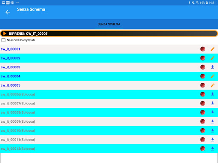218x163 pixels.
Task: Click the edit pencil for cw_it_00005
Action: 212,85
